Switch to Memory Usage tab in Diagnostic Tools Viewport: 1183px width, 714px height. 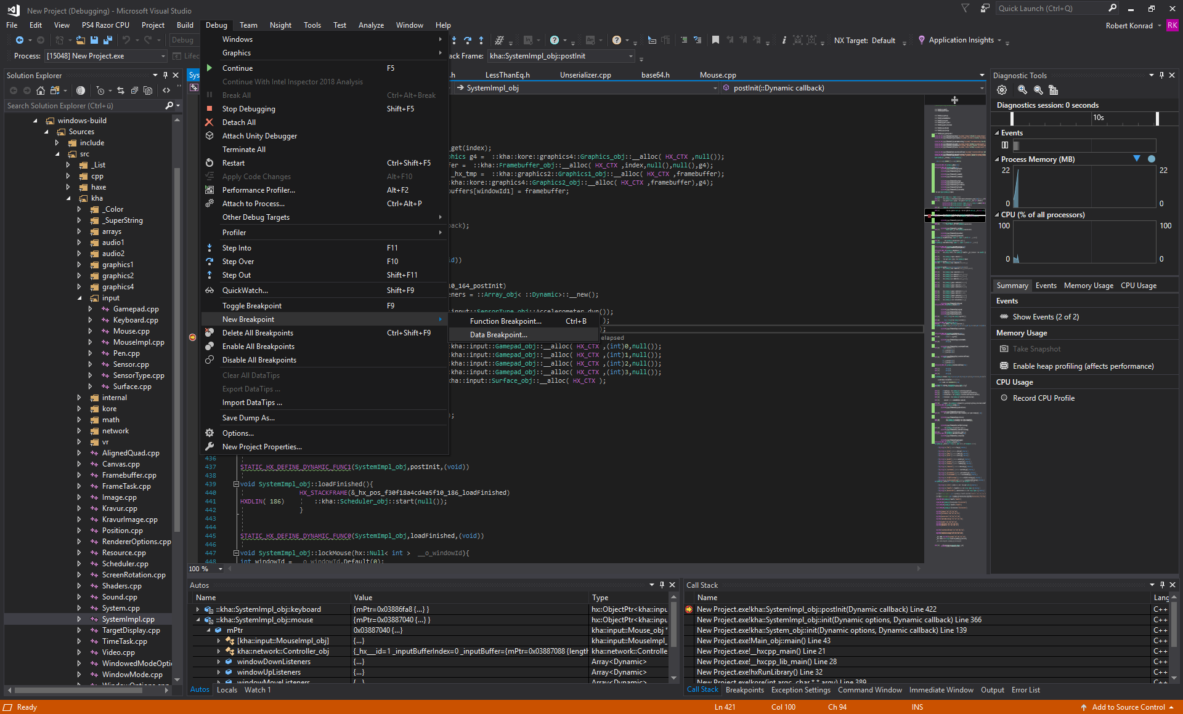[x=1088, y=286]
